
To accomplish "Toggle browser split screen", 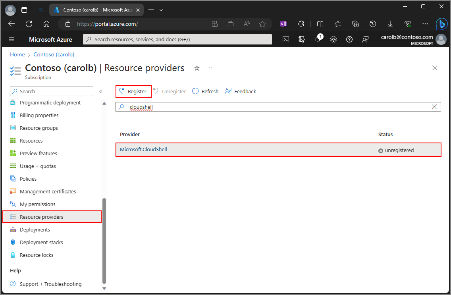I will pyautogui.click(x=320, y=24).
